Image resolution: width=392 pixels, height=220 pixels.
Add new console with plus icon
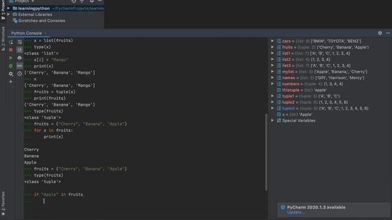11,81
